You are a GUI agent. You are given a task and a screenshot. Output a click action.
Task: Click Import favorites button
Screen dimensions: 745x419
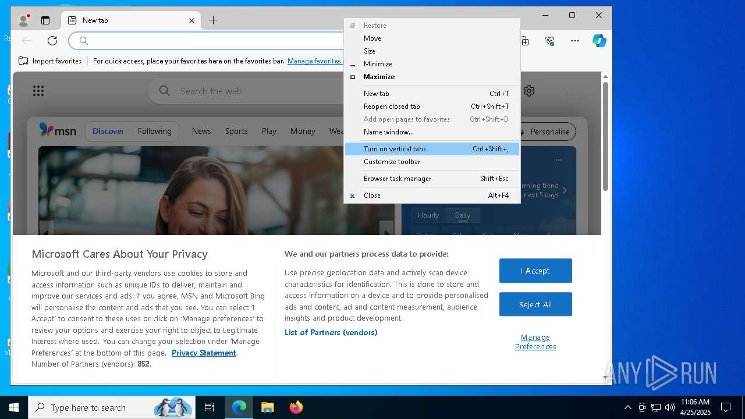(50, 61)
